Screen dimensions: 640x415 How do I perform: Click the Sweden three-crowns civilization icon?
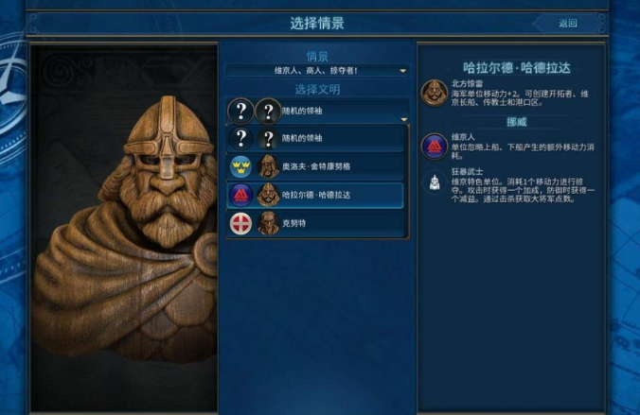click(x=240, y=166)
